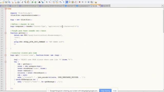Paste from clipboard using the Paste icon

28,2
